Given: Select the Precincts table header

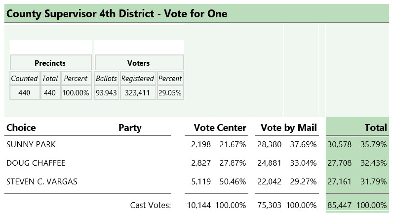Looking at the screenshot, I should [50, 63].
